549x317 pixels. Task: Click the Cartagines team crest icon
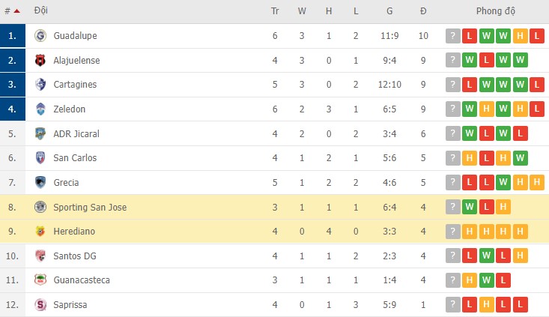click(x=40, y=85)
